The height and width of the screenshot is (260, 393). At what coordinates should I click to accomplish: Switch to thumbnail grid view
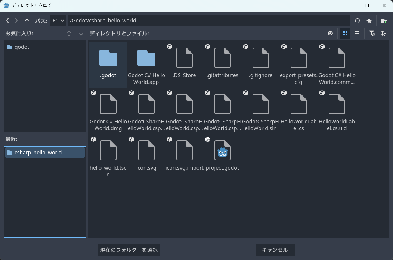[x=345, y=33]
